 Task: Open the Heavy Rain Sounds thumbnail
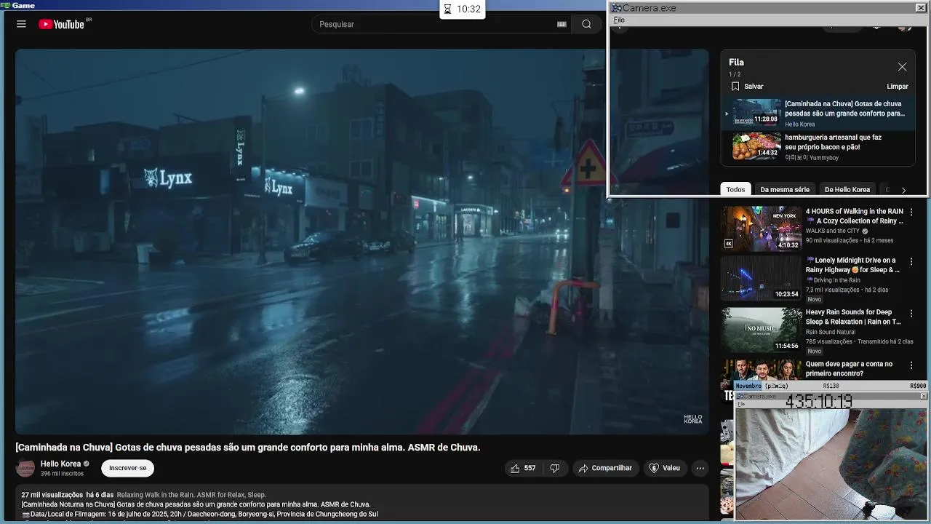click(761, 330)
